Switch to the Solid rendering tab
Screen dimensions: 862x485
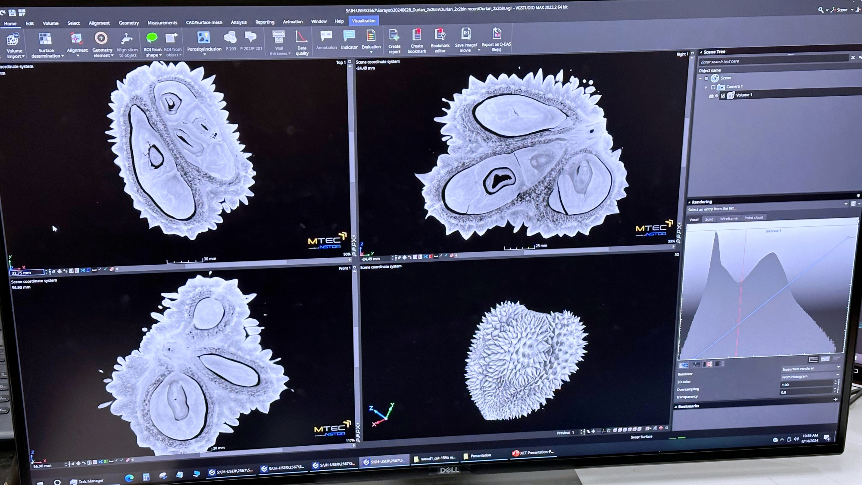(709, 219)
